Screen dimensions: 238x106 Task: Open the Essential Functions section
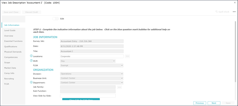click(x=13, y=41)
